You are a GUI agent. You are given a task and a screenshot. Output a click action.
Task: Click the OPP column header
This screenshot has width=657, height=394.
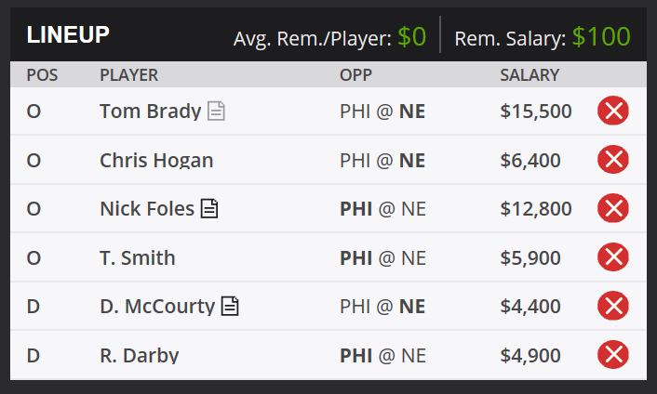(x=355, y=75)
